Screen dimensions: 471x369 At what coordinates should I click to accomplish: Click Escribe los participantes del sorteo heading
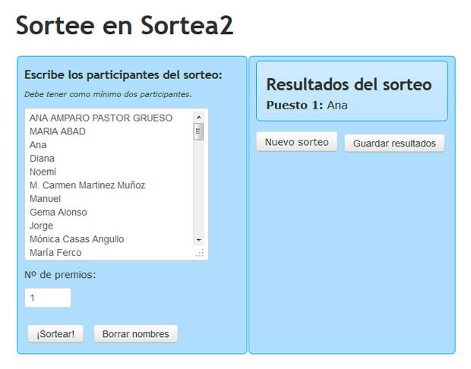123,74
